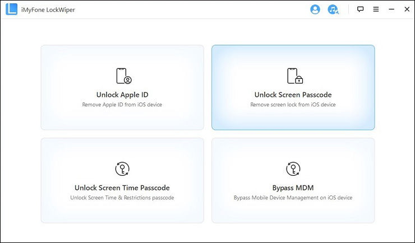Click the music search icon in title bar
The image size is (415, 243).
coord(333,10)
